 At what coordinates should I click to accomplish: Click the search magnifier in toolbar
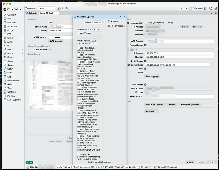[x=67, y=8]
